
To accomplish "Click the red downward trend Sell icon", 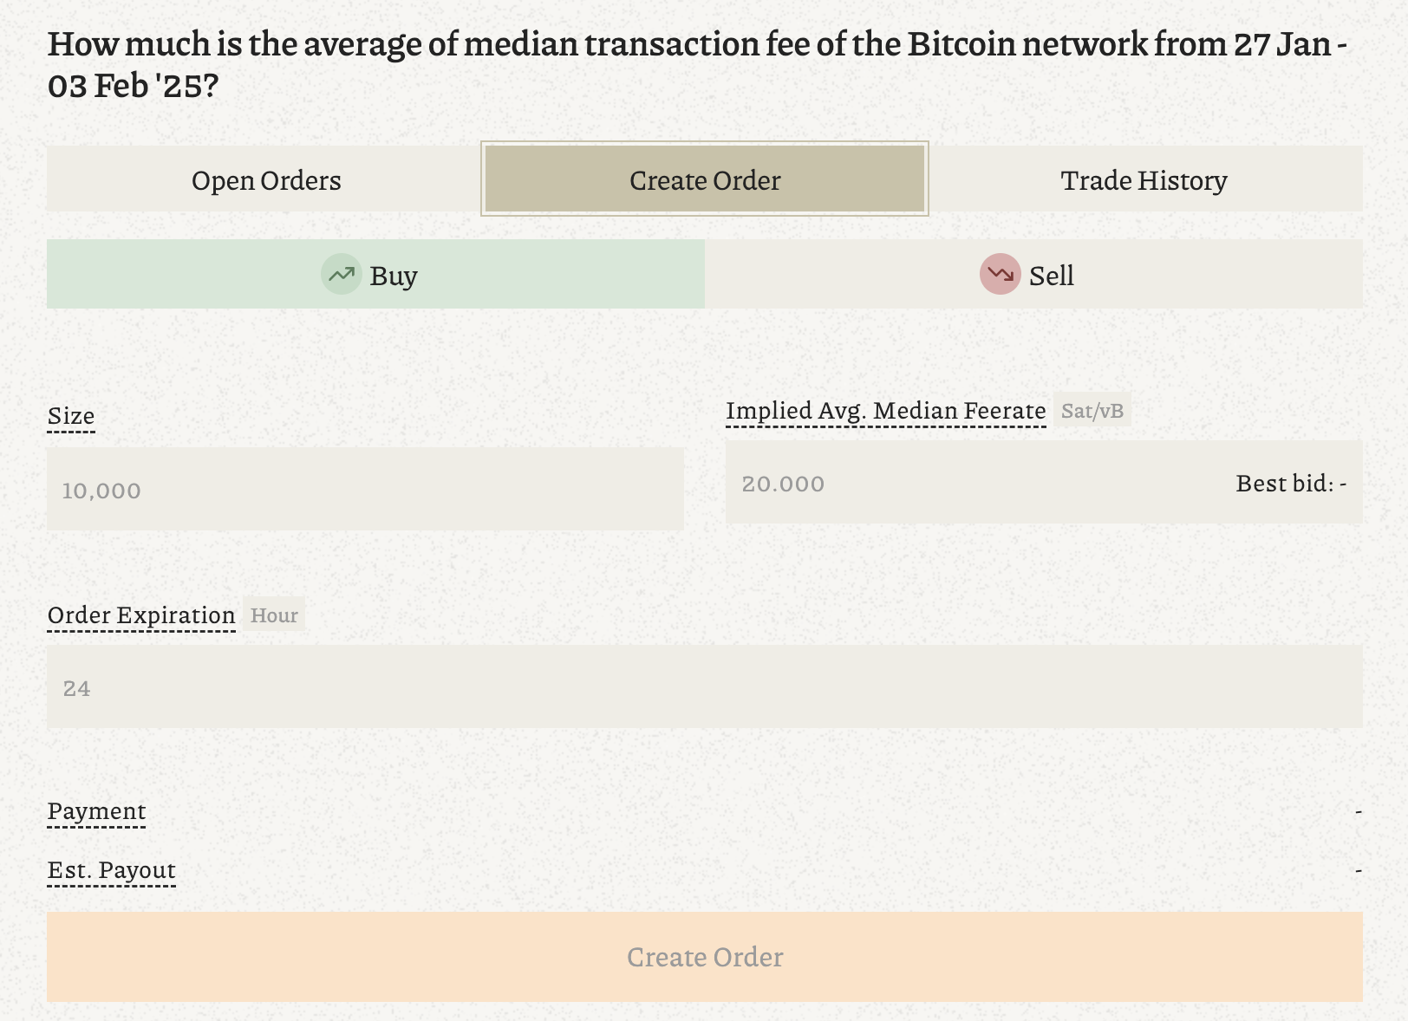I will coord(1001,274).
